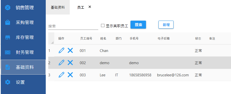Delete employee Chan with X icon
Viewport: 231px width, 94px height.
coord(70,50)
